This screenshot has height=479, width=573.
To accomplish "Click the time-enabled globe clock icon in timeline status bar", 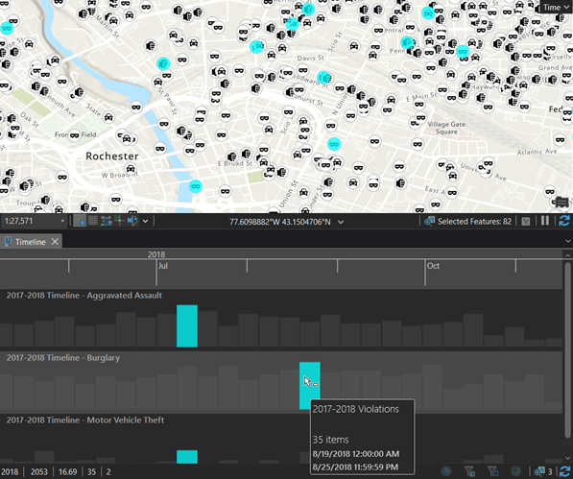I will [446, 471].
